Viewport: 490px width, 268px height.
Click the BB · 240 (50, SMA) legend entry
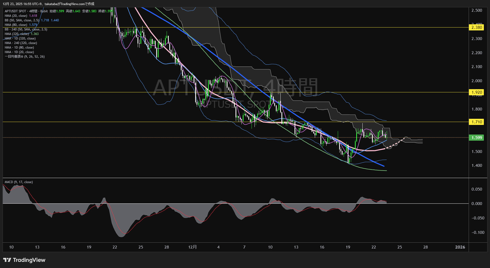26,29
